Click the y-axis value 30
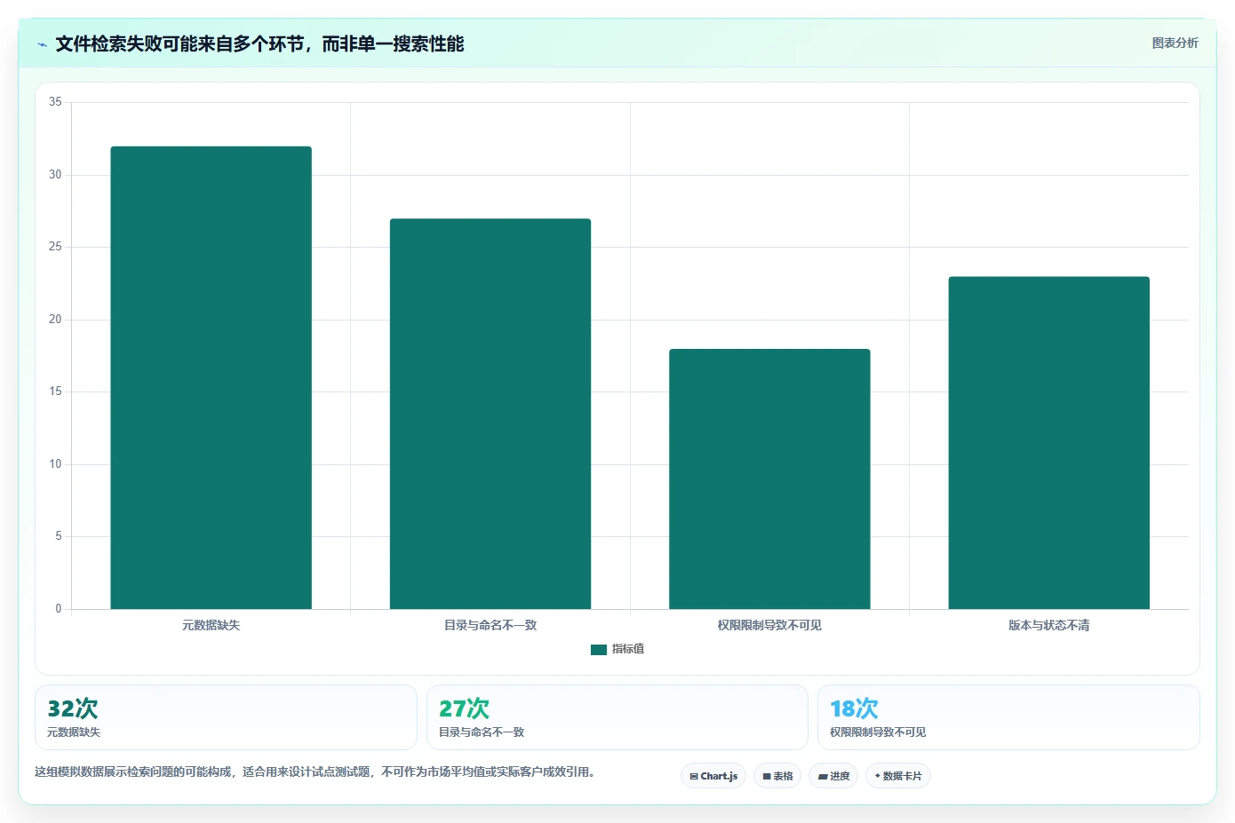This screenshot has height=823, width=1235. [55, 175]
